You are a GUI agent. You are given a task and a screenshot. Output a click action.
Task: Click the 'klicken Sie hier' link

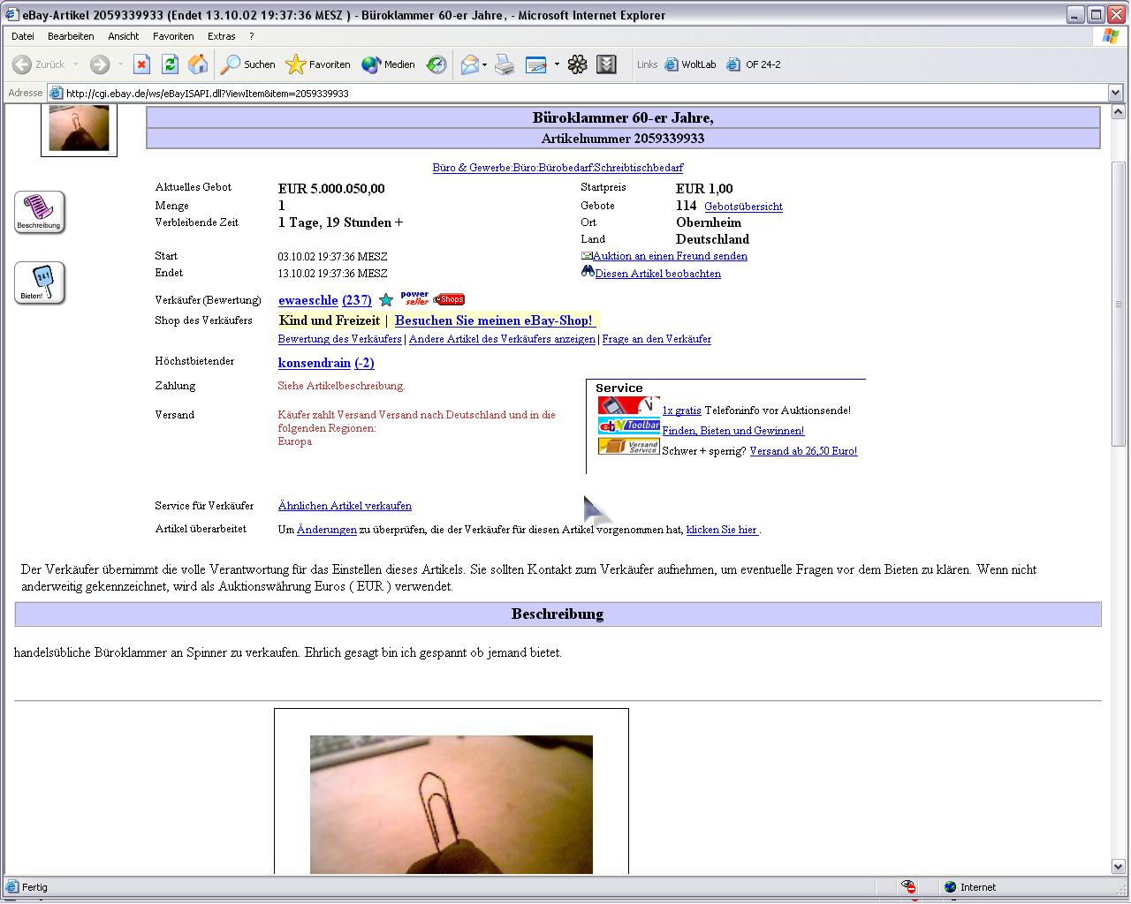click(722, 530)
